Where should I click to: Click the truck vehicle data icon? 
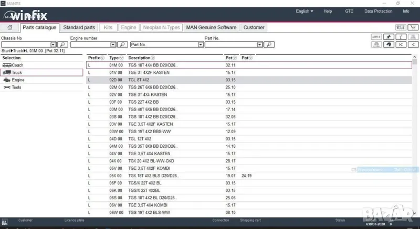[376, 37]
